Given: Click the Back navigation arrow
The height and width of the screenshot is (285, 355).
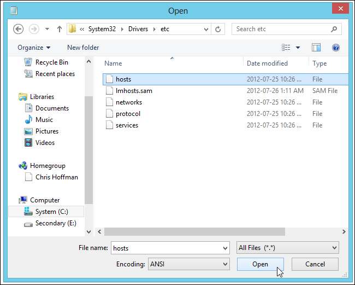Looking at the screenshot, I should pyautogui.click(x=18, y=29).
